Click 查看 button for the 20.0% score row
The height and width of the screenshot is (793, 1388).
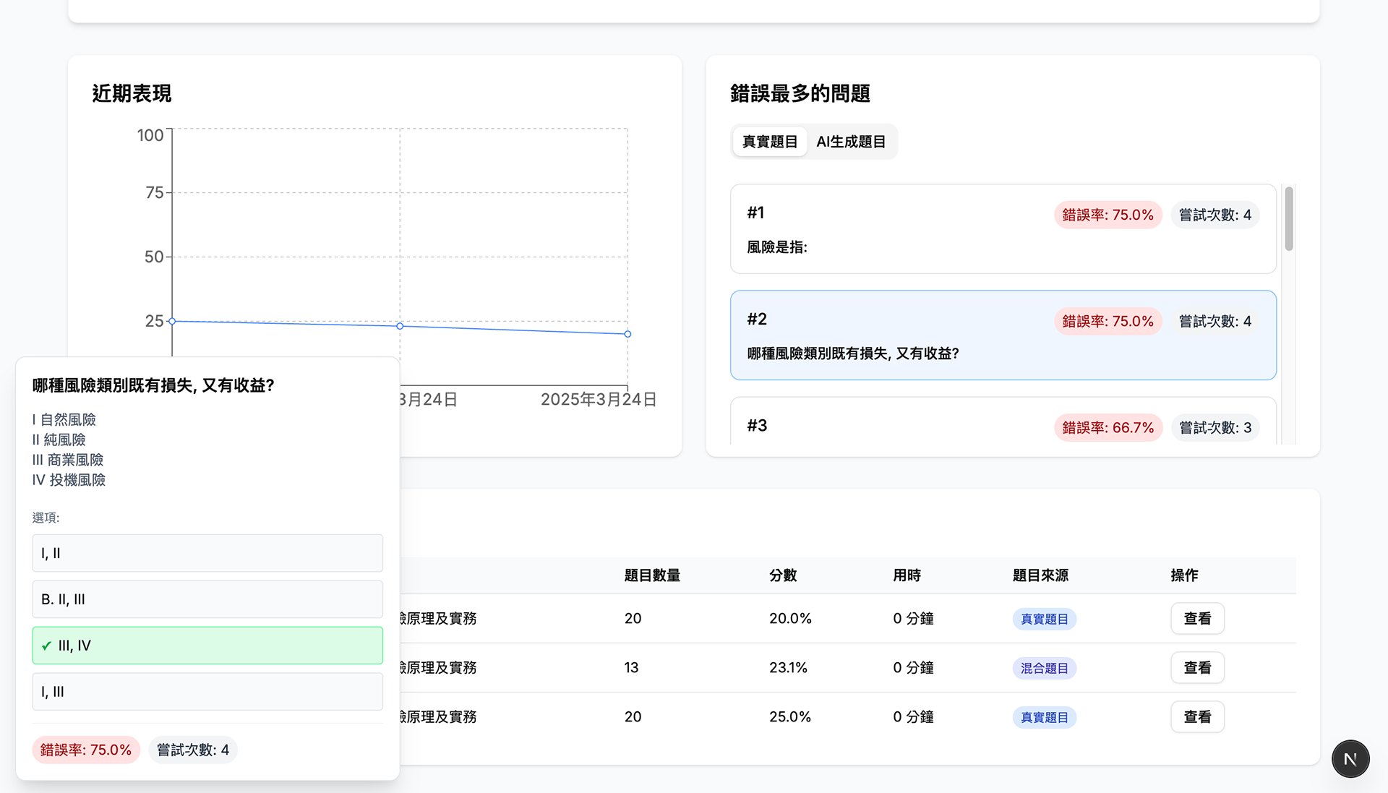coord(1196,619)
